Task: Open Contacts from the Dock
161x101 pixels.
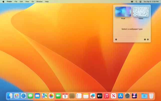Action: click(72, 96)
